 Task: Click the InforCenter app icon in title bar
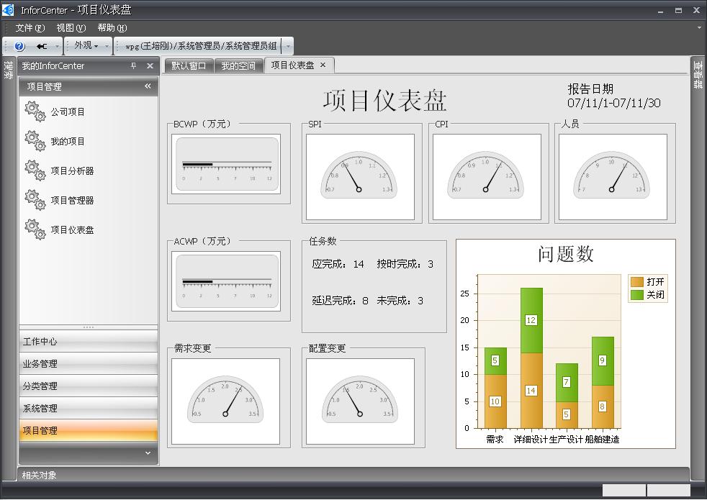click(x=9, y=9)
